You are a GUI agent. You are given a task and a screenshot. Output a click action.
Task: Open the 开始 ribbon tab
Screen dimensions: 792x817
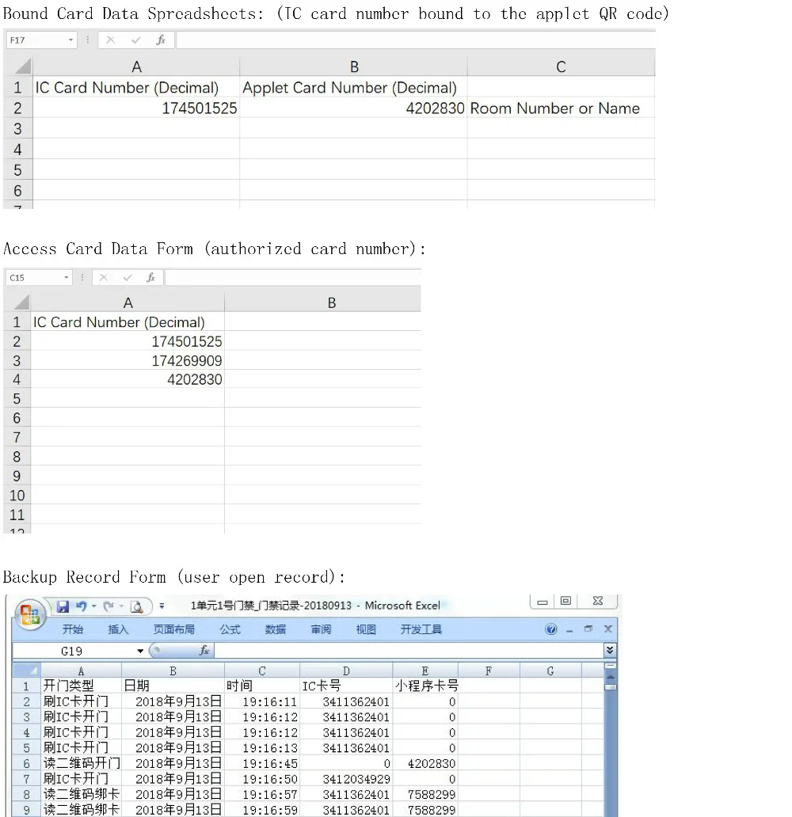73,629
